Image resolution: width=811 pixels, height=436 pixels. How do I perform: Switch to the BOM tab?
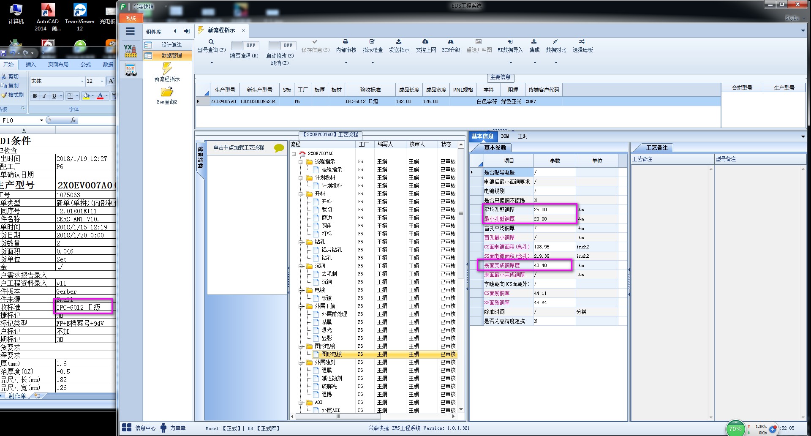(505, 136)
